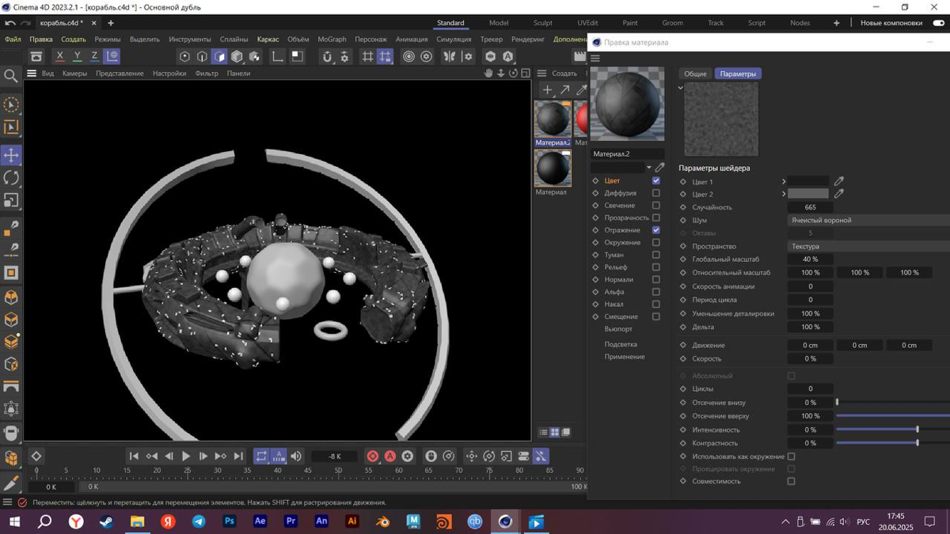The image size is (950, 534).
Task: Open dropdown arrow below Материал.2 name
Action: tap(649, 168)
